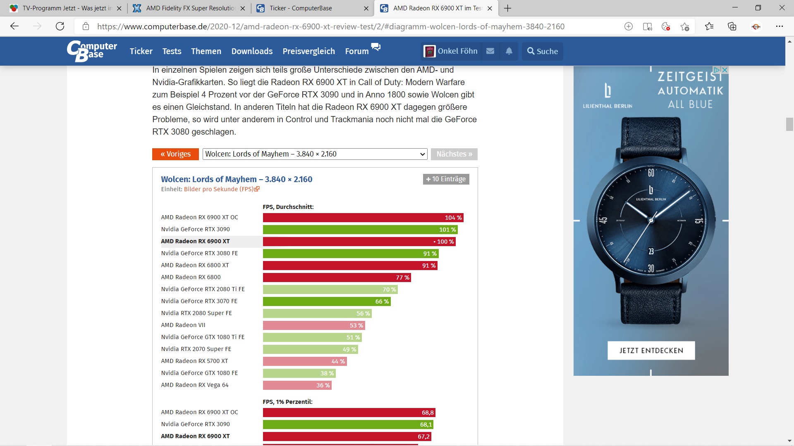
Task: Click the address bar URL field
Action: coord(331,26)
